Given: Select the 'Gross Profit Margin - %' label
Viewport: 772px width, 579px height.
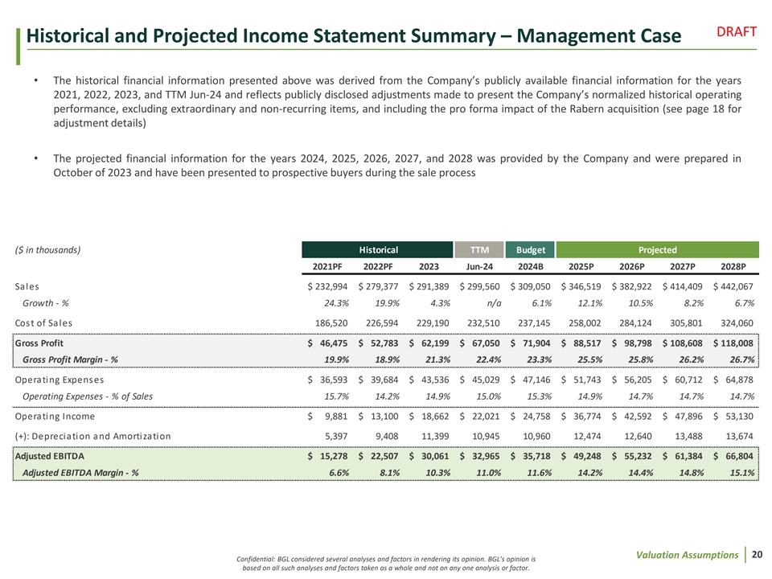Looking at the screenshot, I should point(71,360).
